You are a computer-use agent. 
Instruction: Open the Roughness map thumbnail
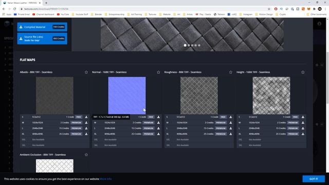(x=199, y=96)
